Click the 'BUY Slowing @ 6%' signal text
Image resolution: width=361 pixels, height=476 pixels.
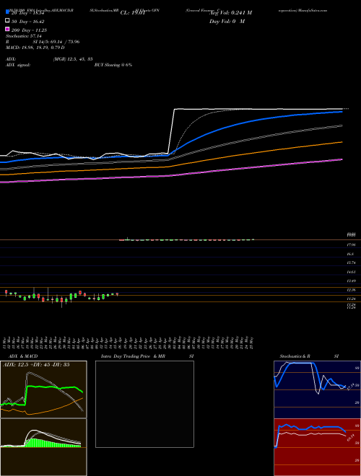(x=113, y=65)
